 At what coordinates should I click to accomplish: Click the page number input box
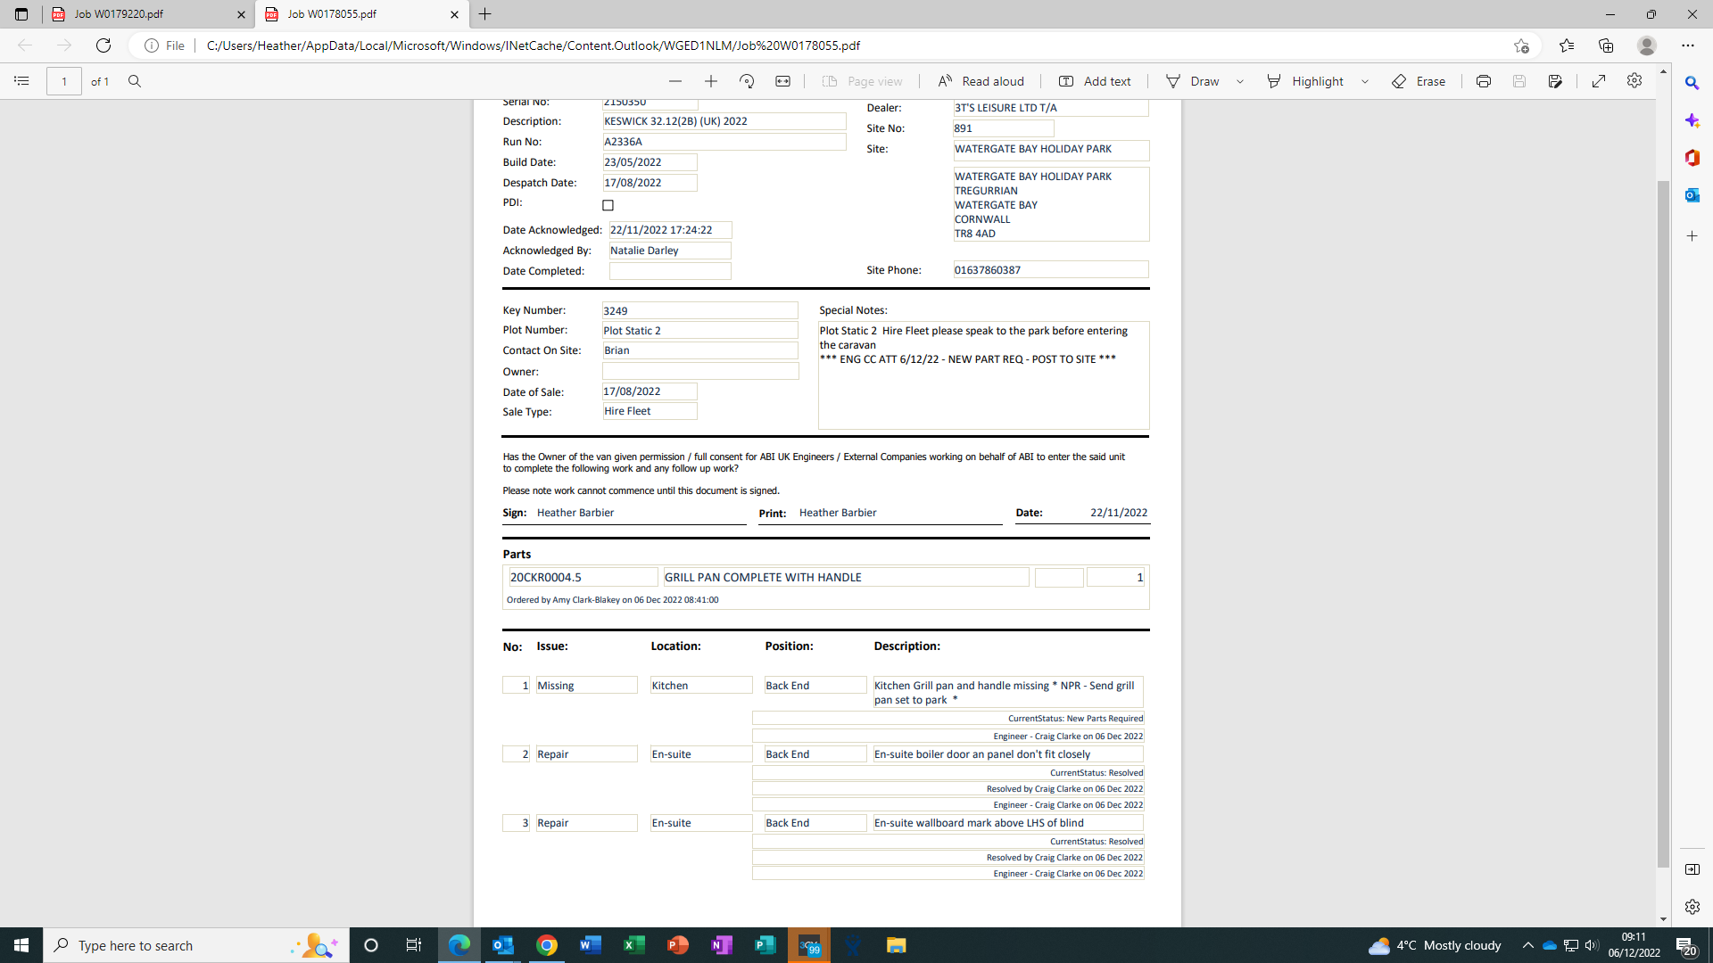[x=64, y=81]
